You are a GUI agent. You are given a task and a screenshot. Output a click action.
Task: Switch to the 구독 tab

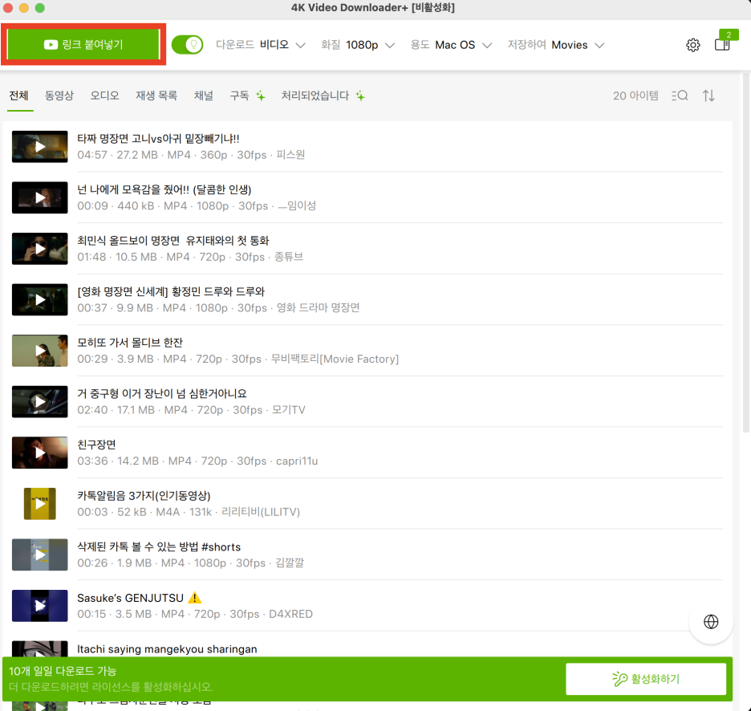point(239,95)
